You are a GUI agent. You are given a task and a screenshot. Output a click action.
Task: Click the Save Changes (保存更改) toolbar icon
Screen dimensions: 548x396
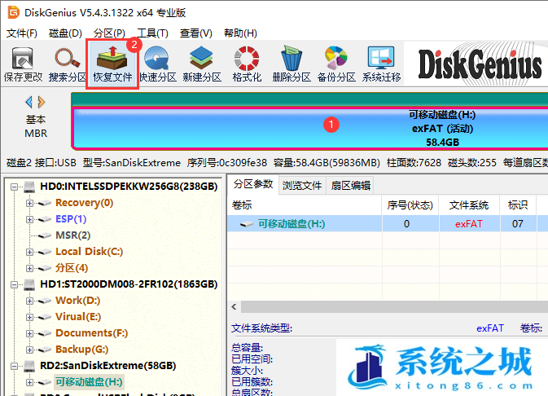pos(23,58)
